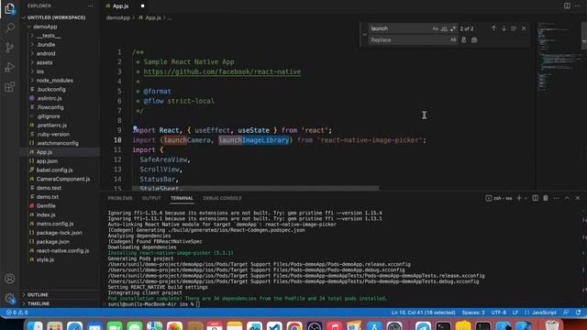
Task: Click the Replace single match icon
Action: point(464,40)
